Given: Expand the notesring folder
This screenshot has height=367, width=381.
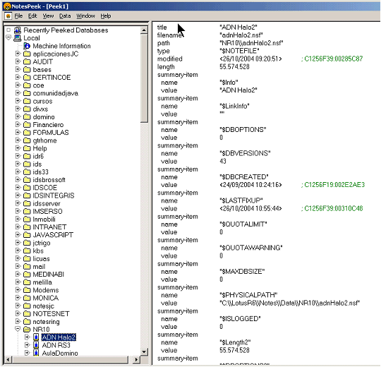Looking at the screenshot, I should click(x=18, y=321).
